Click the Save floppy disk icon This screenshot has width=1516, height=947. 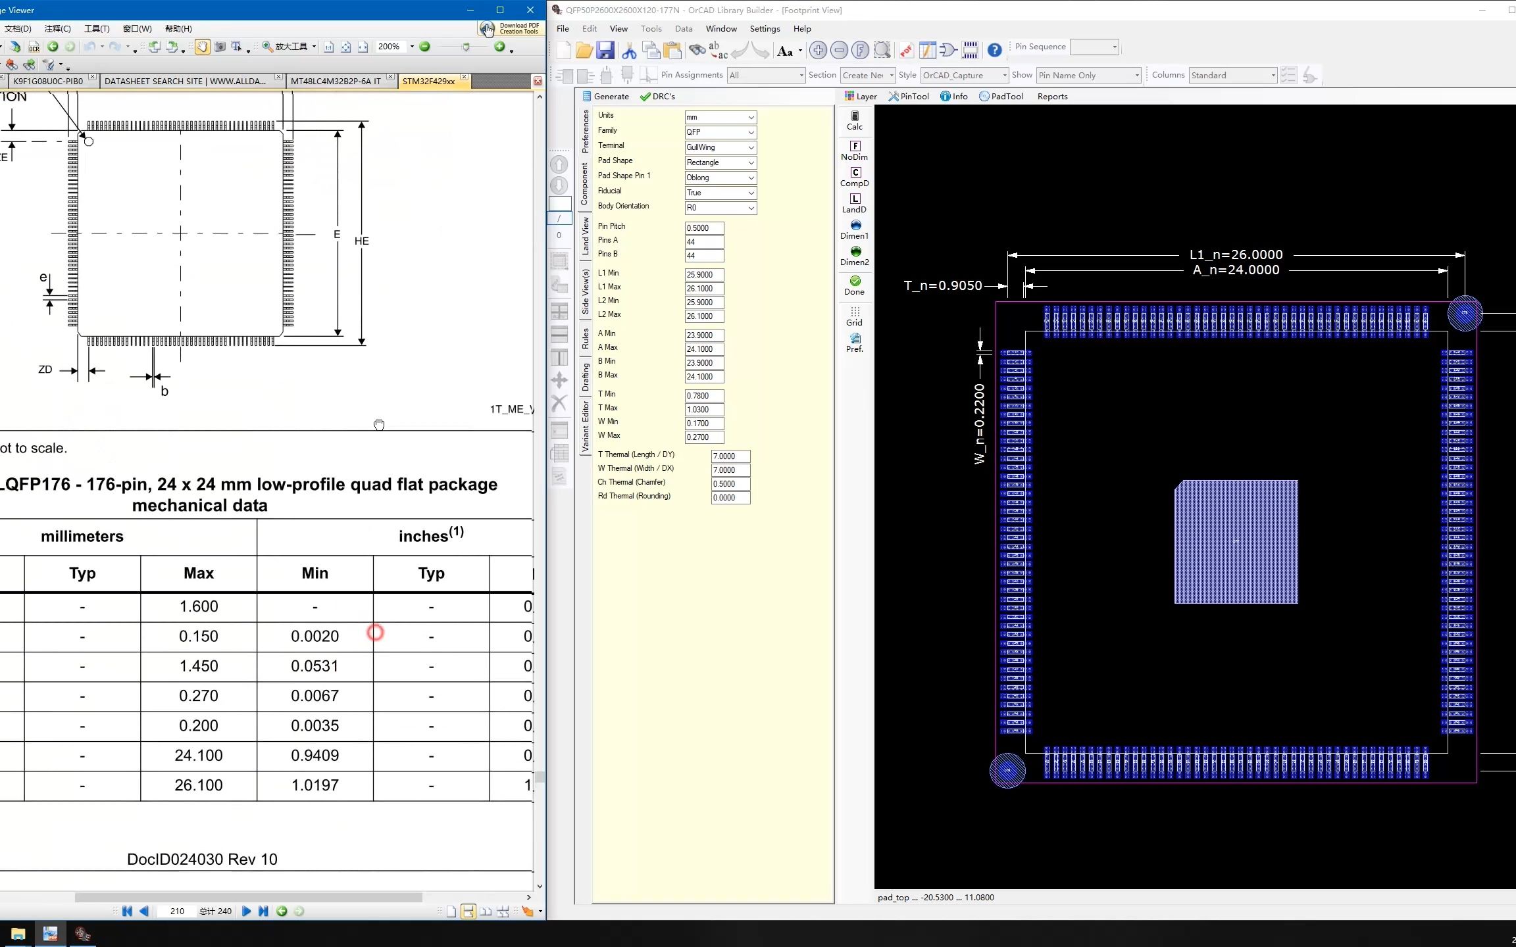tap(605, 50)
